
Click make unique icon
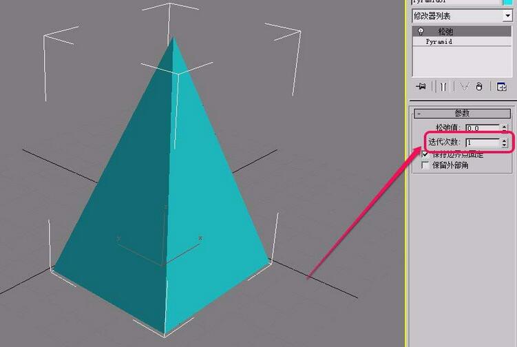coord(465,87)
